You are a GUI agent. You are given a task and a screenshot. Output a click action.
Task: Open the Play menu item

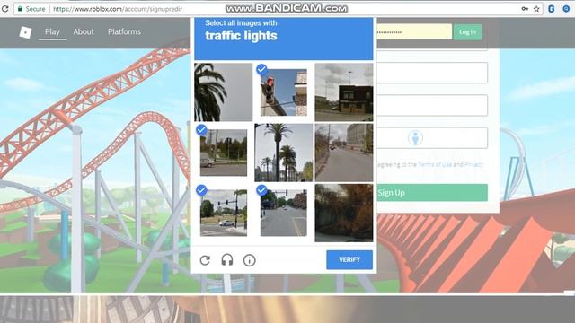pyautogui.click(x=52, y=32)
